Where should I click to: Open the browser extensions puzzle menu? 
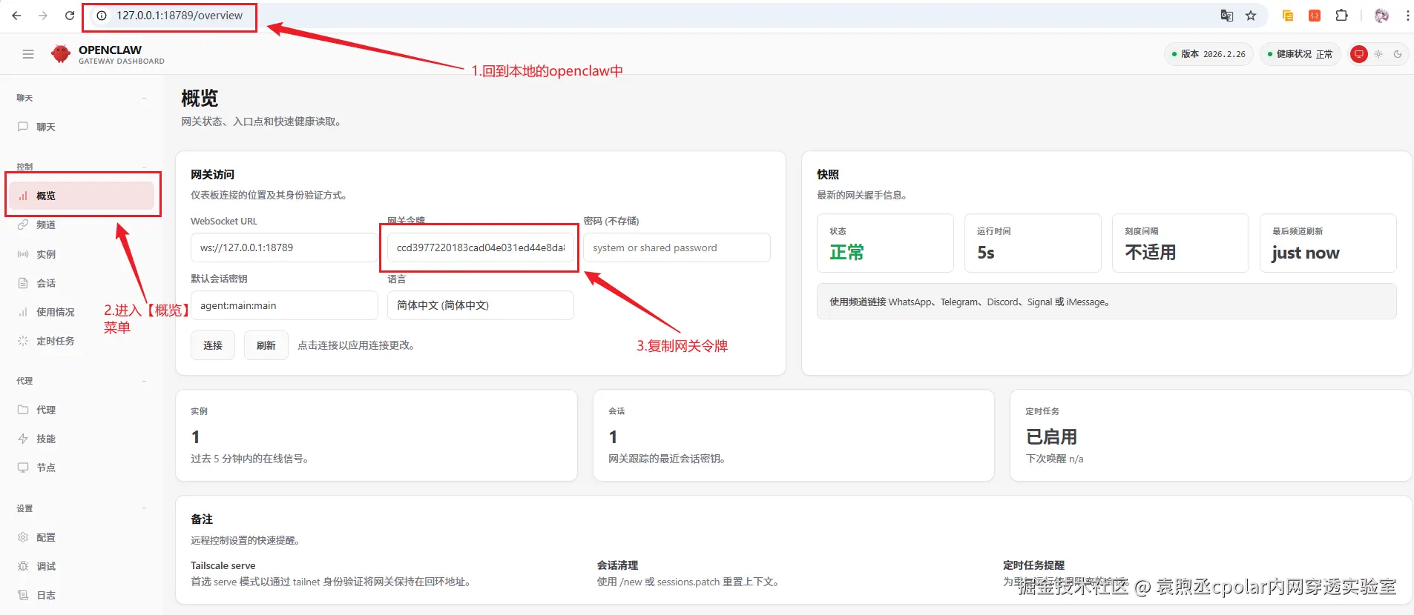coord(1341,16)
